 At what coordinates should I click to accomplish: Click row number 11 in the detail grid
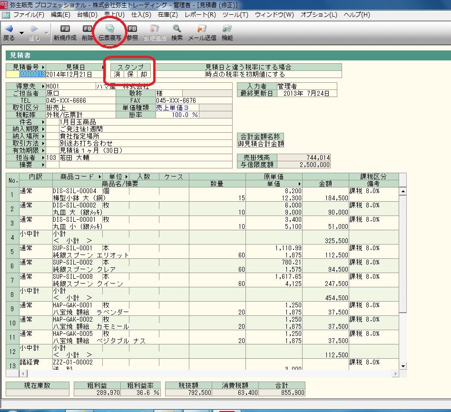pos(12,337)
